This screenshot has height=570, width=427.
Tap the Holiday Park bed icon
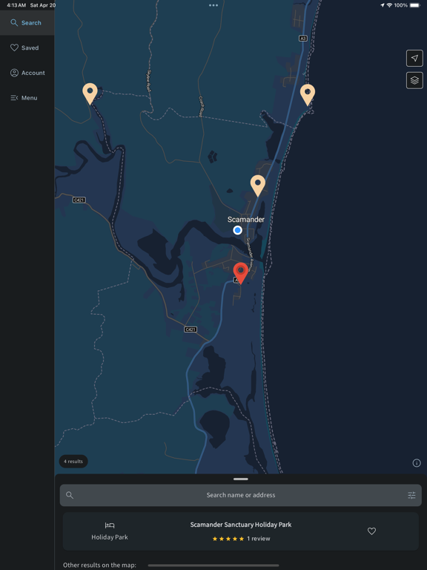pyautogui.click(x=110, y=525)
